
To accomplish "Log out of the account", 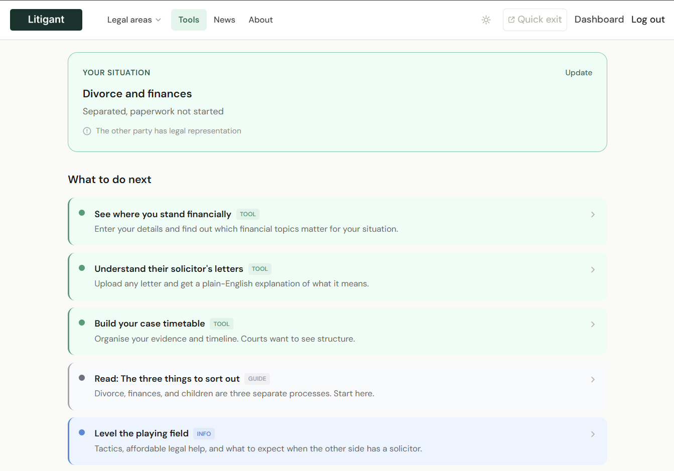I will (x=647, y=20).
